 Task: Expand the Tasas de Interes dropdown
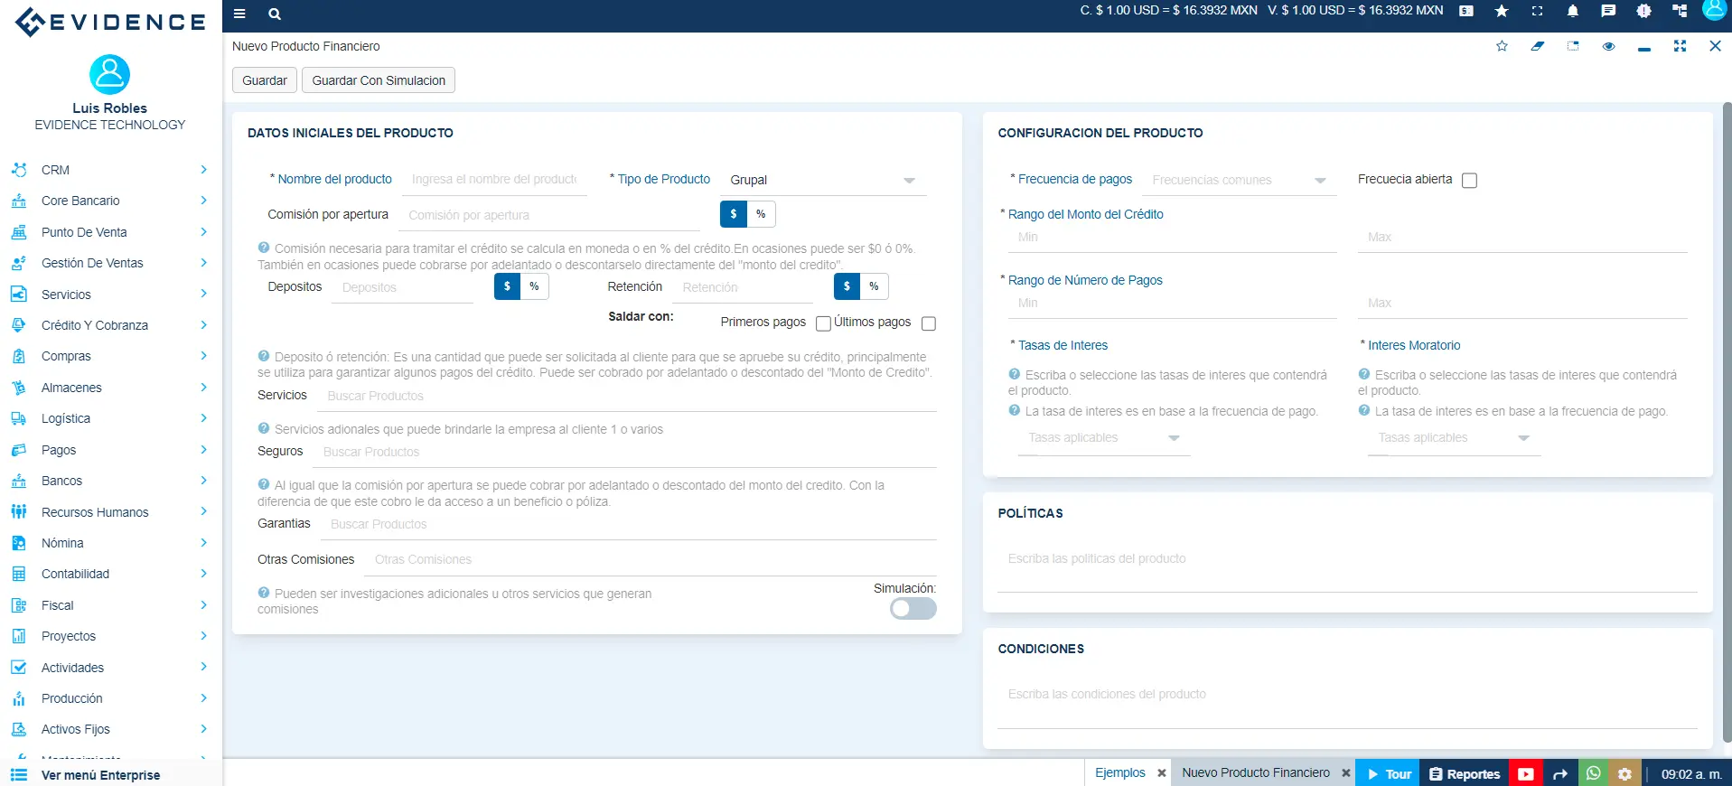[x=1103, y=438]
